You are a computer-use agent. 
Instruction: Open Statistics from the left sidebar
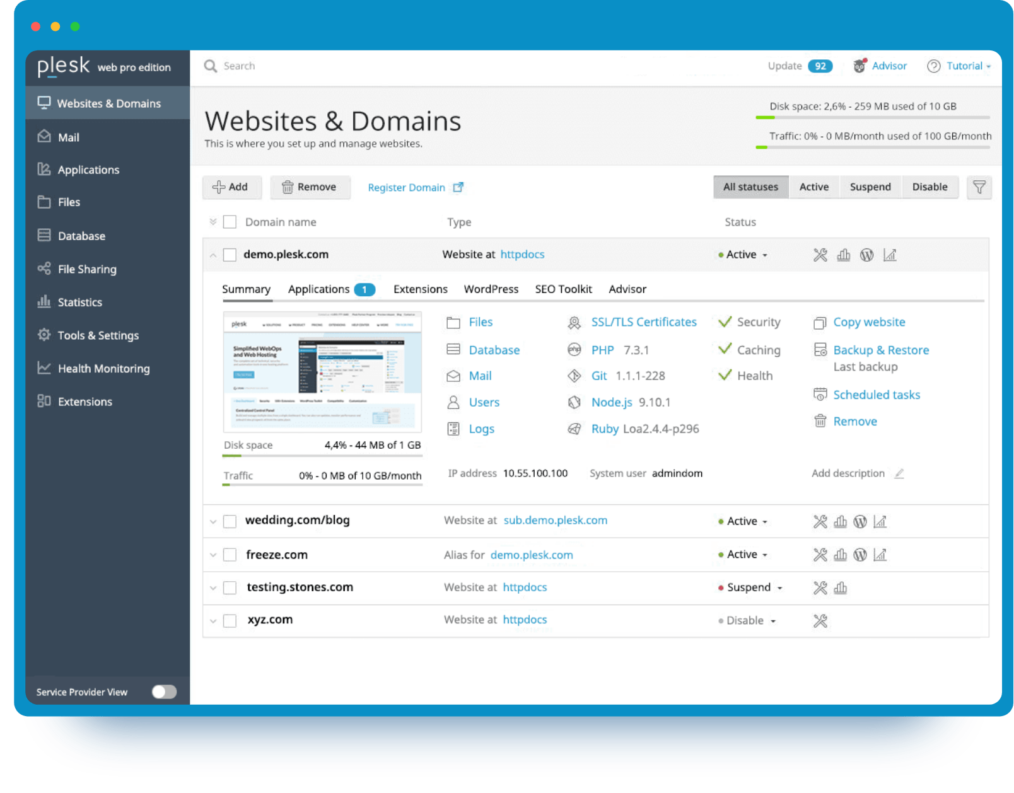79,302
